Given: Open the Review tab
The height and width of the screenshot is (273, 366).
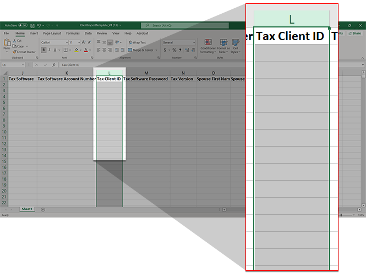Looking at the screenshot, I should [102, 34].
